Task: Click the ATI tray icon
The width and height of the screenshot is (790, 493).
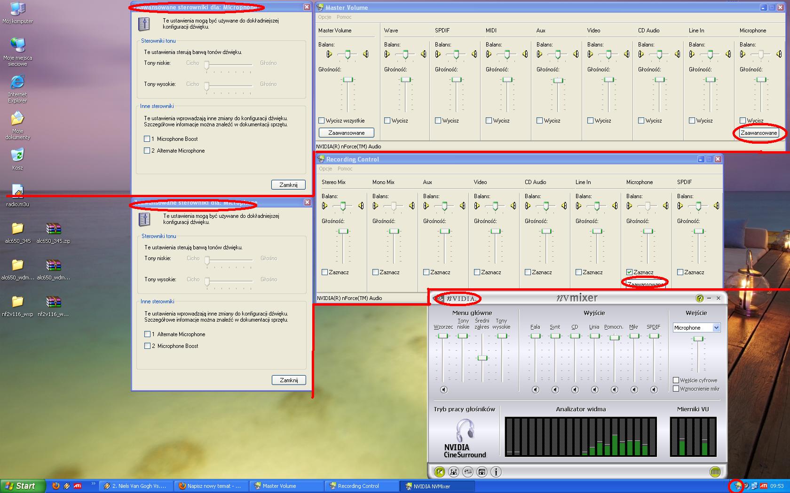Action: (764, 486)
